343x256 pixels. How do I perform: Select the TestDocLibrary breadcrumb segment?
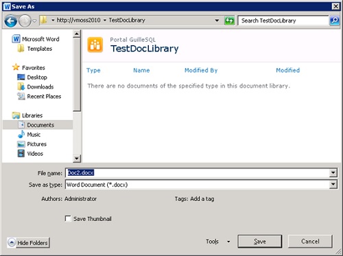[x=127, y=21]
